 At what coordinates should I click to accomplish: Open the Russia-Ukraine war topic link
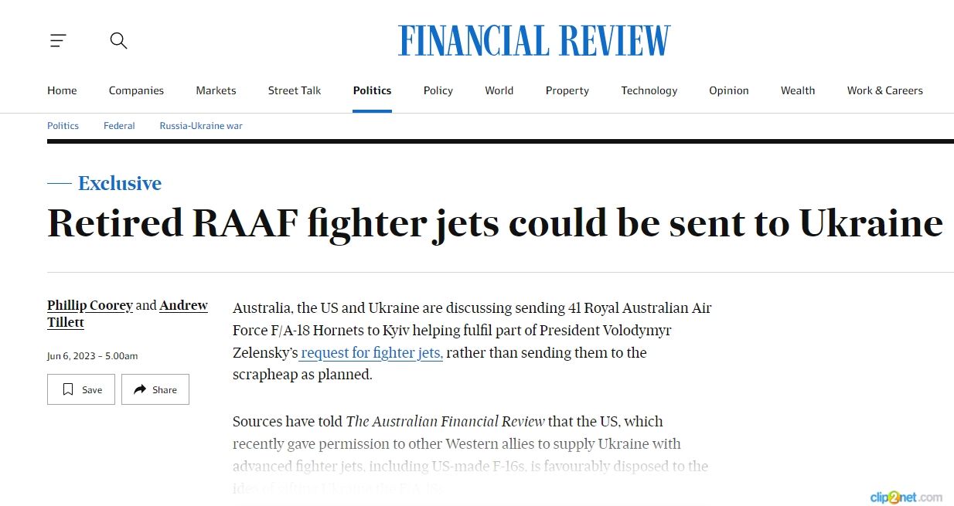click(201, 126)
